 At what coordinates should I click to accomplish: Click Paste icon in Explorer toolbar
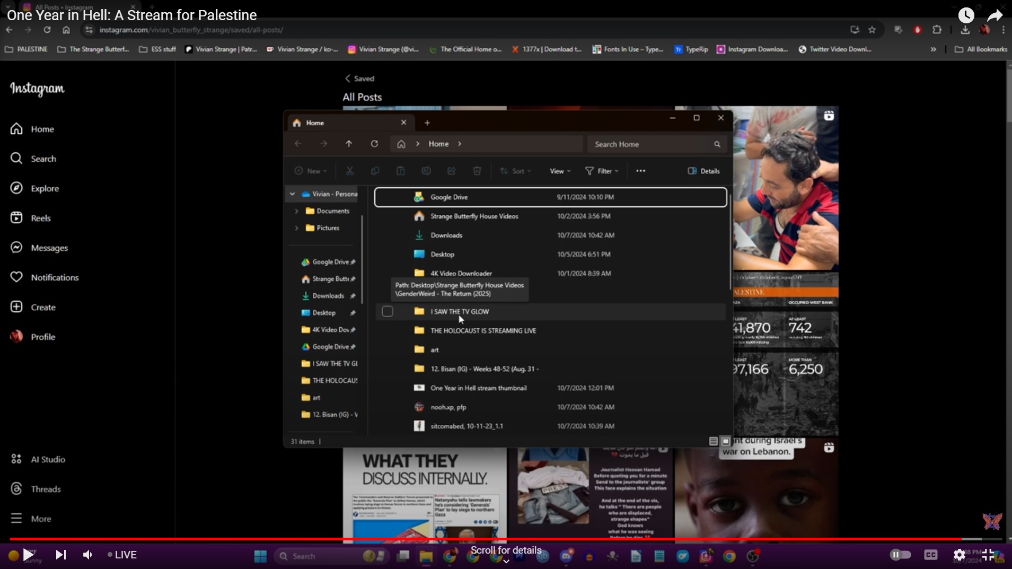click(401, 171)
